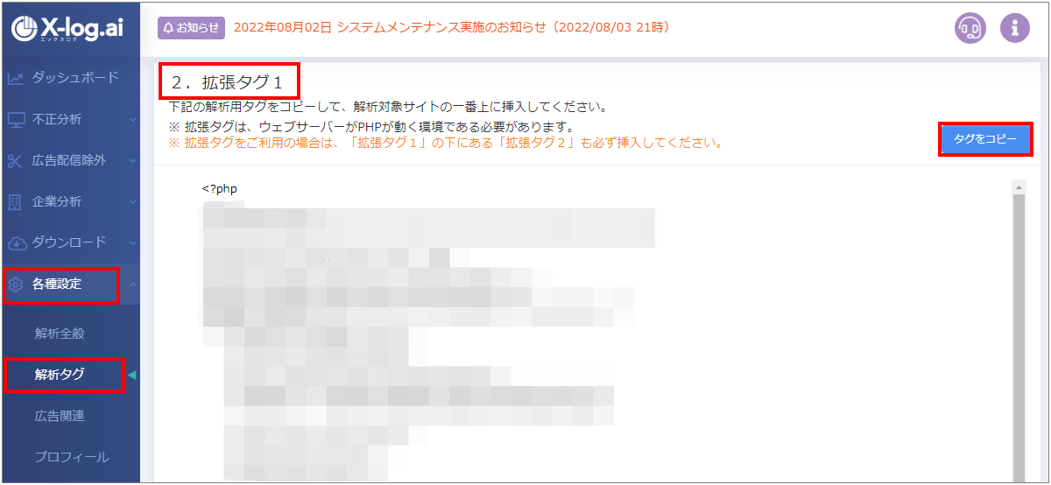Viewport: 1051px width, 485px height.
Task: Click the monitor icon beside 不正分析
Action: click(15, 119)
